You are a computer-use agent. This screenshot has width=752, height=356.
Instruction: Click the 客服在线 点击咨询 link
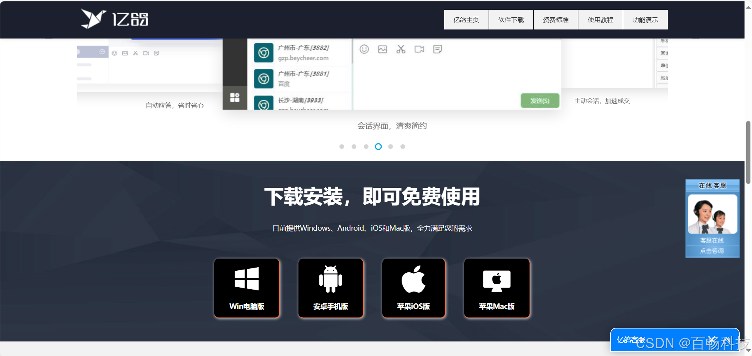[x=712, y=246]
